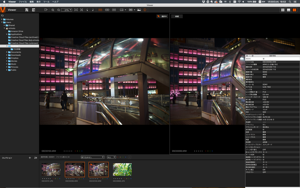Select the Downloads folder

click(x=14, y=55)
